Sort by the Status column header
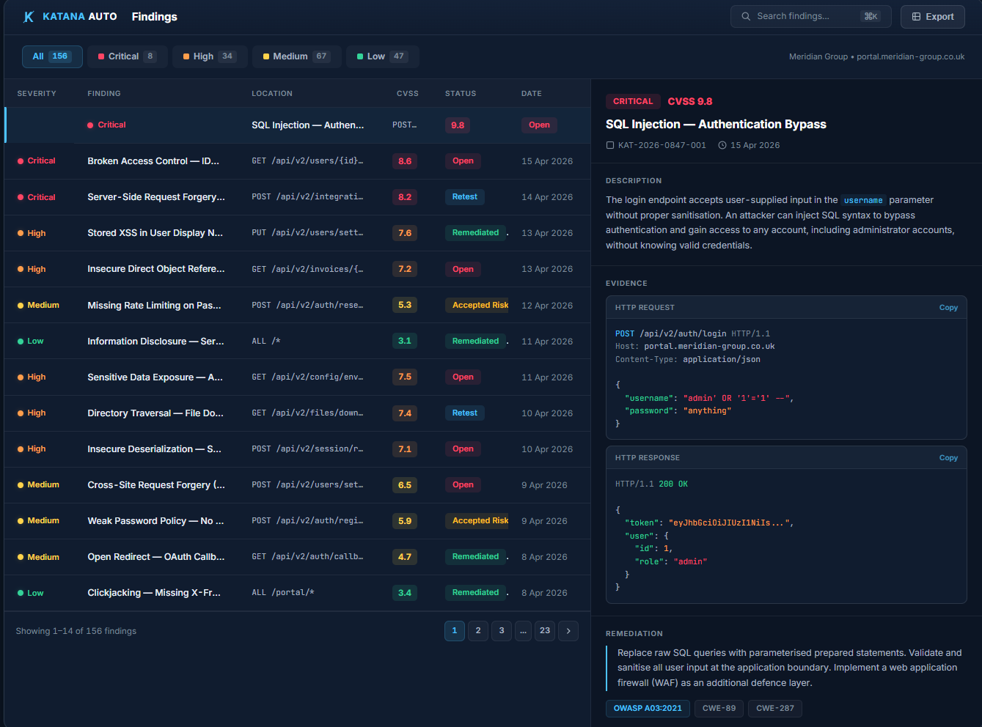 tap(460, 94)
